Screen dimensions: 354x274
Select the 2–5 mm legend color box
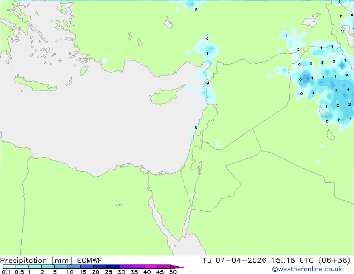click(x=48, y=267)
